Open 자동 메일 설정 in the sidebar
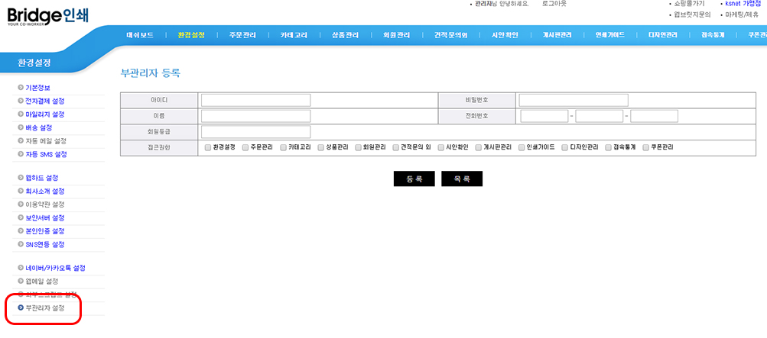The height and width of the screenshot is (338, 767). [x=45, y=141]
